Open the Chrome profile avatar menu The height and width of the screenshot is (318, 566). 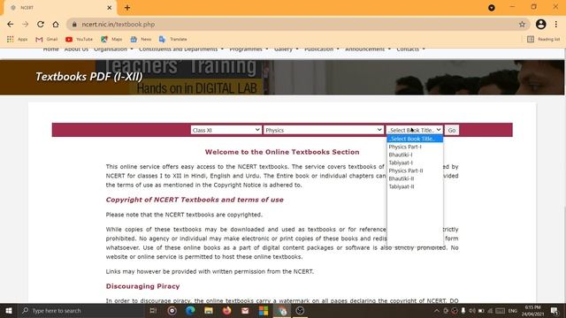pos(540,24)
